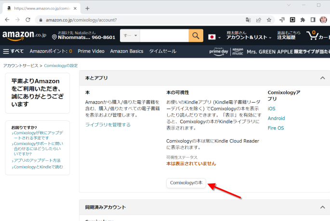Image resolution: width=330 pixels, height=221 pixels.
Task: Click the Mrs. GREEN APPLE banner text
Action: [x=288, y=52]
